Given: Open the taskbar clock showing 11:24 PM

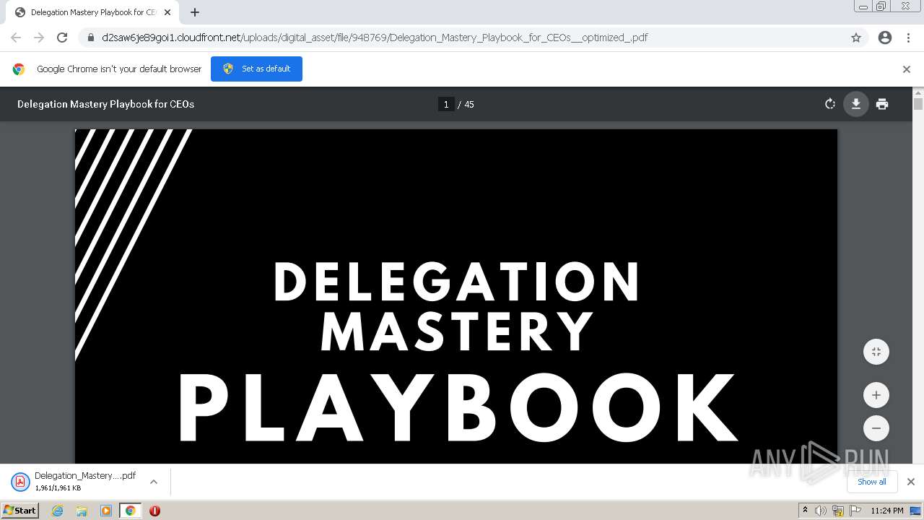Looking at the screenshot, I should pos(887,511).
